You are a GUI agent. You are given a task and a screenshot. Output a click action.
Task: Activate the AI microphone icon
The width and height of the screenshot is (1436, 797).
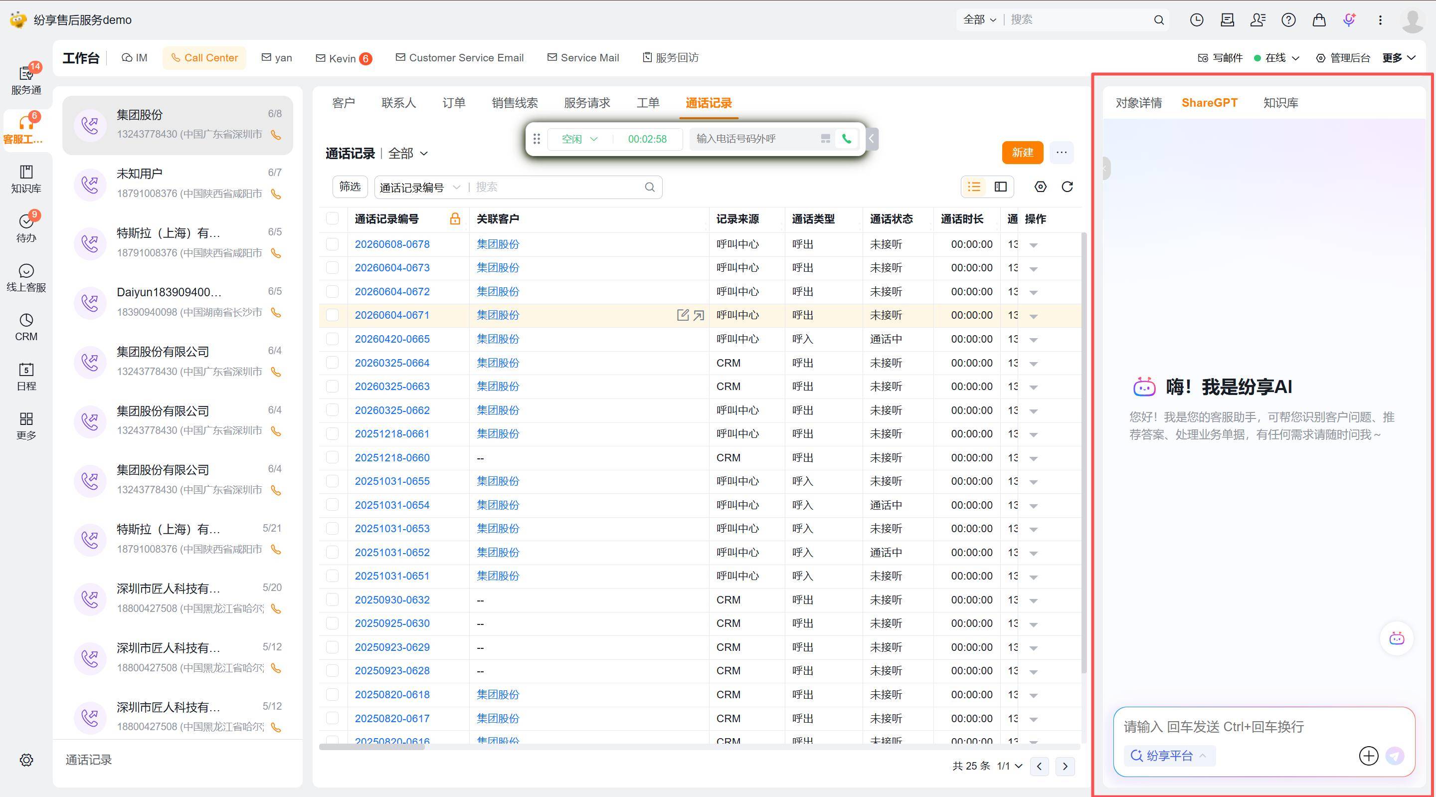click(x=1349, y=20)
